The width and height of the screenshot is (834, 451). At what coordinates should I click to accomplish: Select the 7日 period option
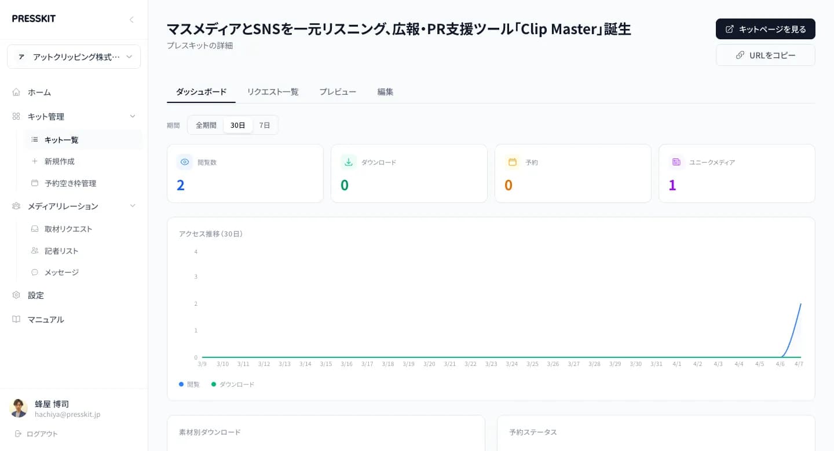[265, 125]
